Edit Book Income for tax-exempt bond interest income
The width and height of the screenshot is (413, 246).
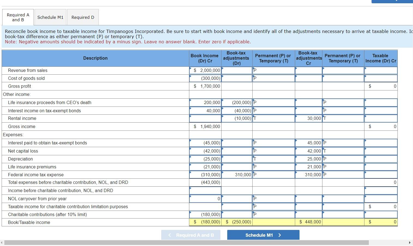click(205, 111)
